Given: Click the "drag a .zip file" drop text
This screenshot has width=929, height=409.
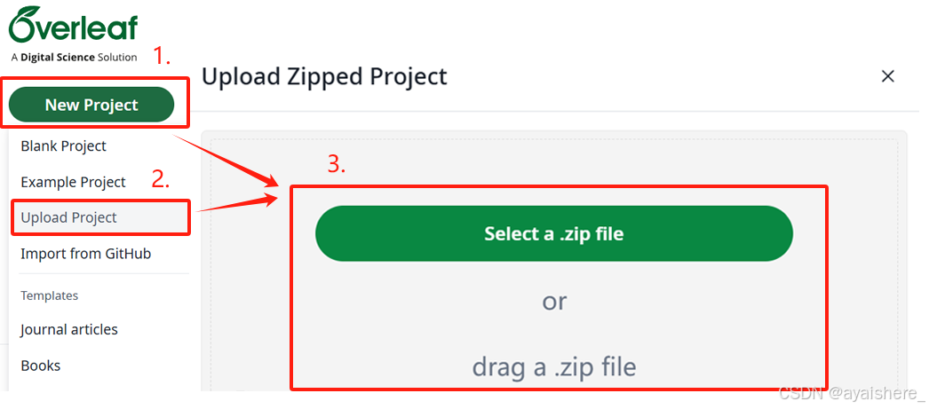Looking at the screenshot, I should pyautogui.click(x=553, y=366).
